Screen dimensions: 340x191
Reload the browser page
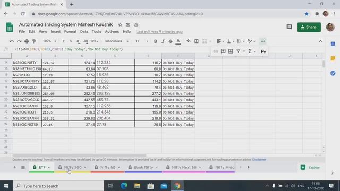23,14
